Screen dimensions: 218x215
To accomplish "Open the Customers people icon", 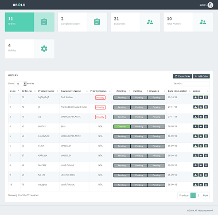I will [x=150, y=22].
